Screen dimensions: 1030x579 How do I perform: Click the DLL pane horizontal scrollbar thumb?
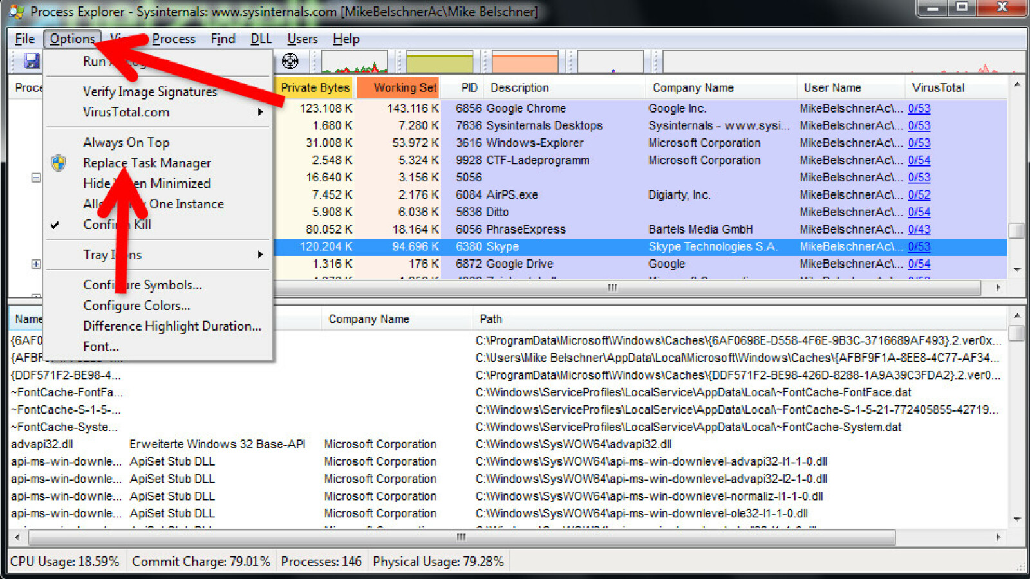[462, 537]
